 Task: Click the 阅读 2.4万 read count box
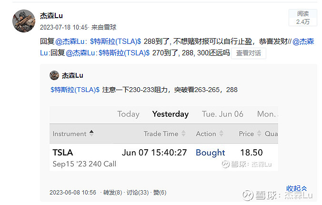(303, 18)
